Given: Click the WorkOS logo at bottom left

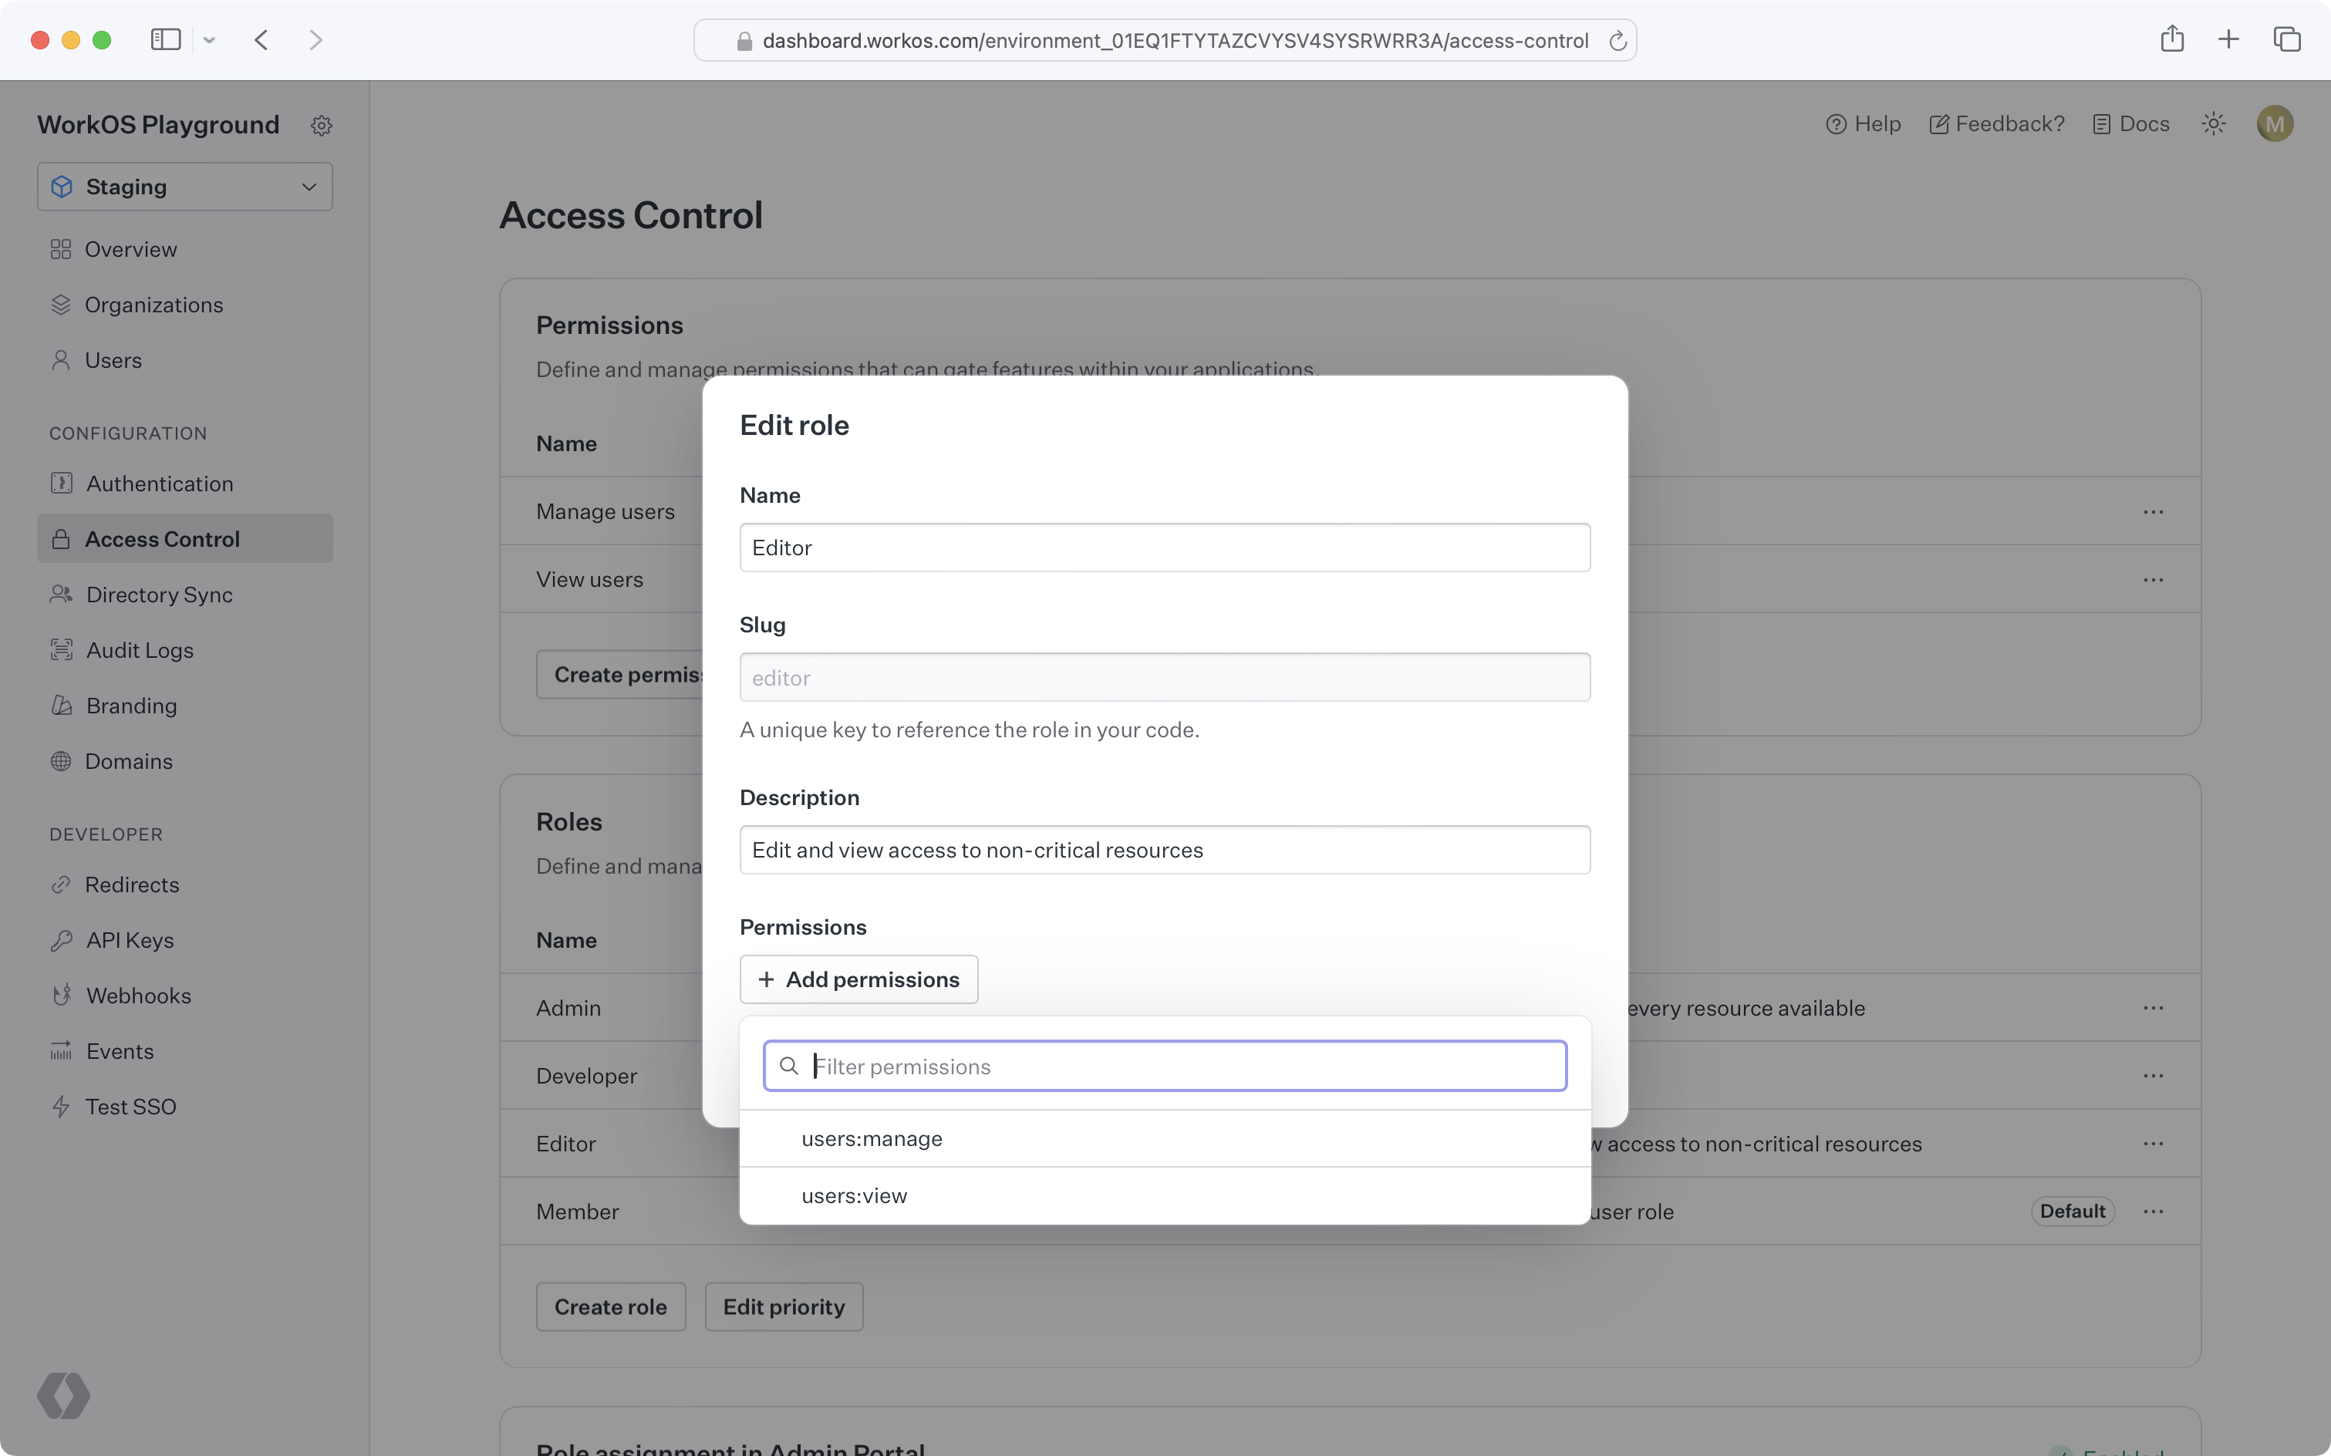Looking at the screenshot, I should 63,1395.
